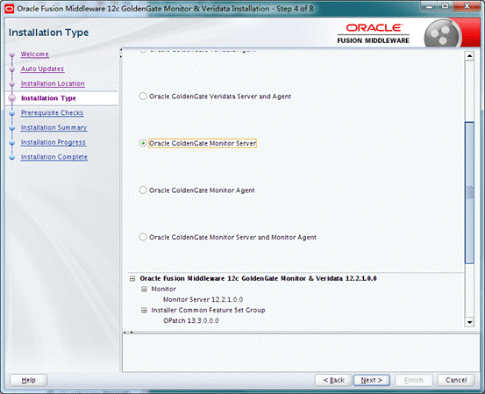This screenshot has height=394, width=485.
Task: Collapse the Monitor tree node
Action: click(x=144, y=289)
